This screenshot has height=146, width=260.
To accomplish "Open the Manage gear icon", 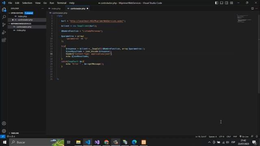I will click(x=4, y=131).
